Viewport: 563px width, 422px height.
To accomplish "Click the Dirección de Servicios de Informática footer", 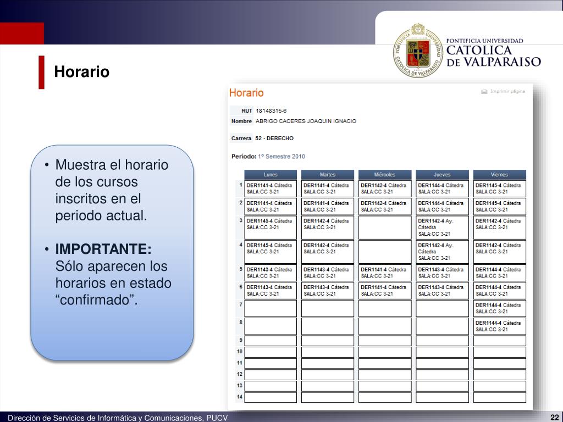I will click(118, 418).
